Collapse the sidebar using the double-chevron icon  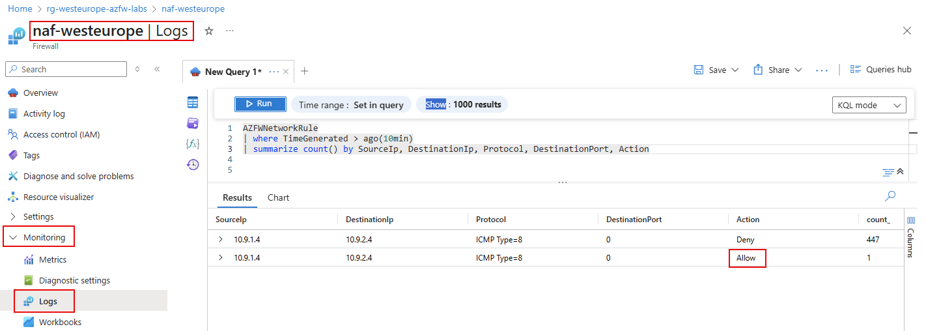(x=157, y=69)
